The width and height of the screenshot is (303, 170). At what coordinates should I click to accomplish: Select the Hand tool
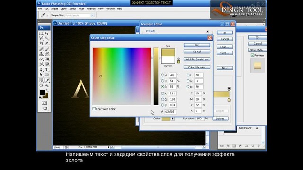pyautogui.click(x=41, y=85)
